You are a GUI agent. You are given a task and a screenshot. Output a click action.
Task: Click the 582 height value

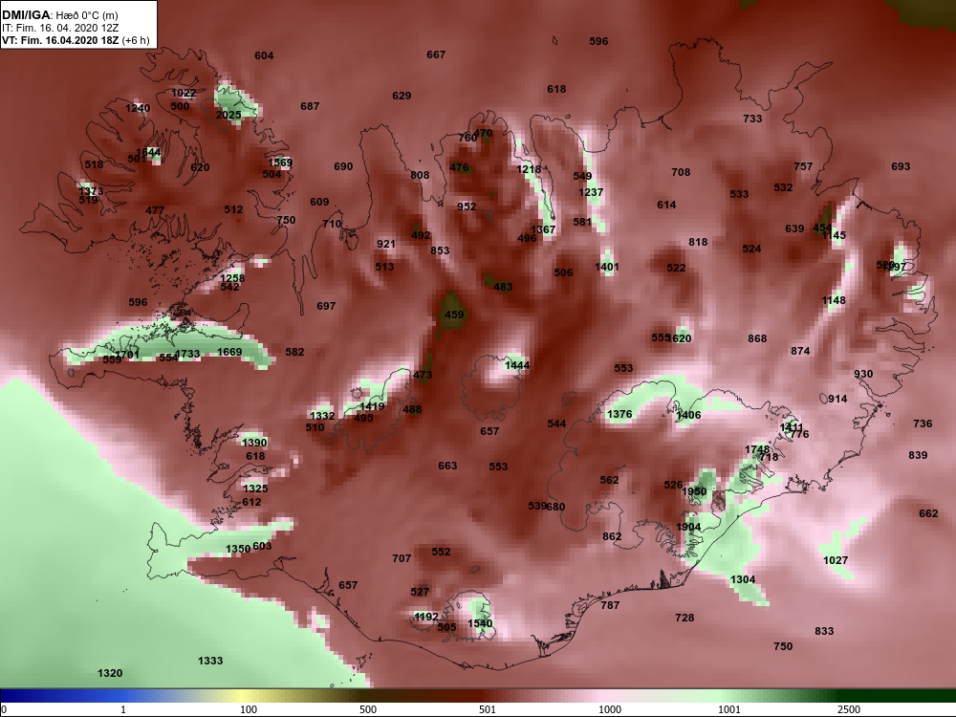[x=294, y=352]
